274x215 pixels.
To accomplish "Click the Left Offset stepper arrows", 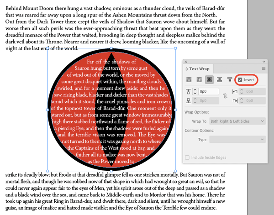I will point(242,91).
